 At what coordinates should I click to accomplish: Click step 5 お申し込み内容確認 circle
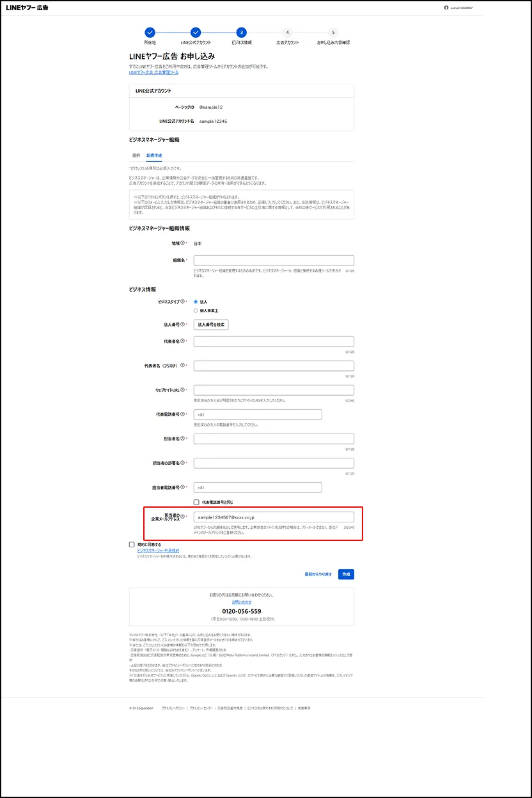333,32
